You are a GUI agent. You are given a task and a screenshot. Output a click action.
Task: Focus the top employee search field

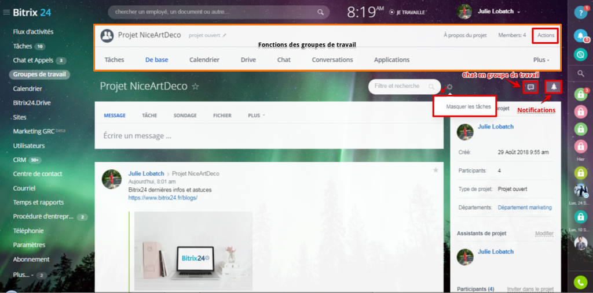[x=218, y=13]
